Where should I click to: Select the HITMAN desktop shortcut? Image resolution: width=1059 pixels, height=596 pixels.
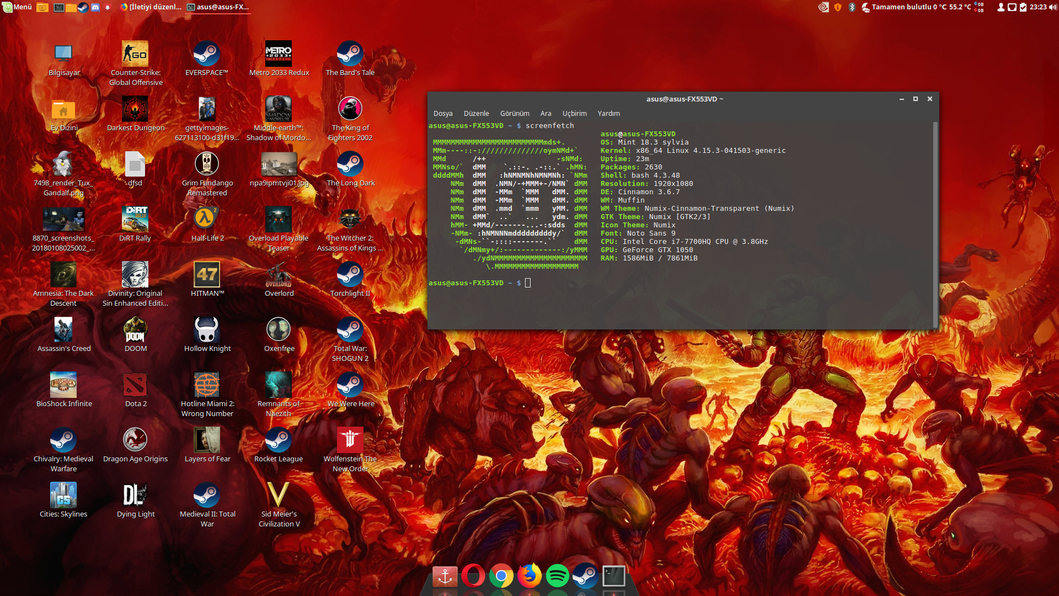(x=207, y=280)
